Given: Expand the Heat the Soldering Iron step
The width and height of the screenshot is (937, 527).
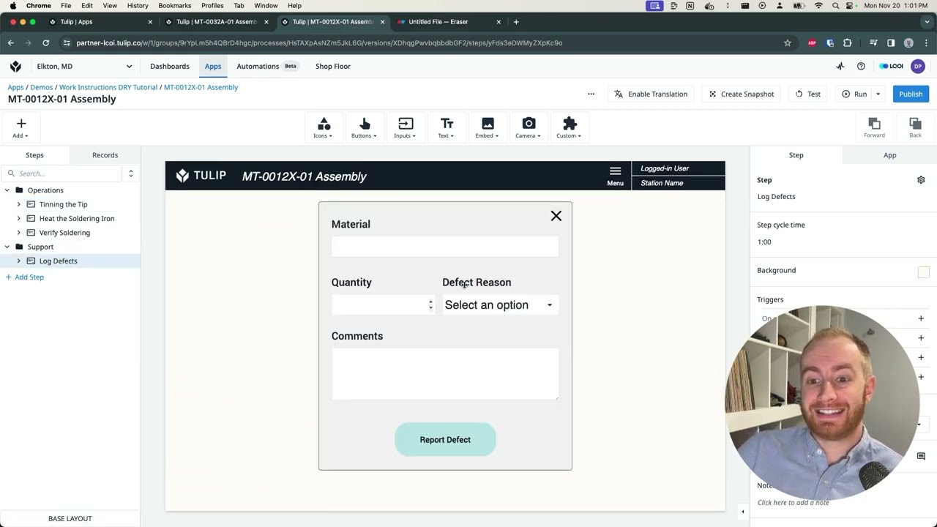Looking at the screenshot, I should (x=19, y=218).
